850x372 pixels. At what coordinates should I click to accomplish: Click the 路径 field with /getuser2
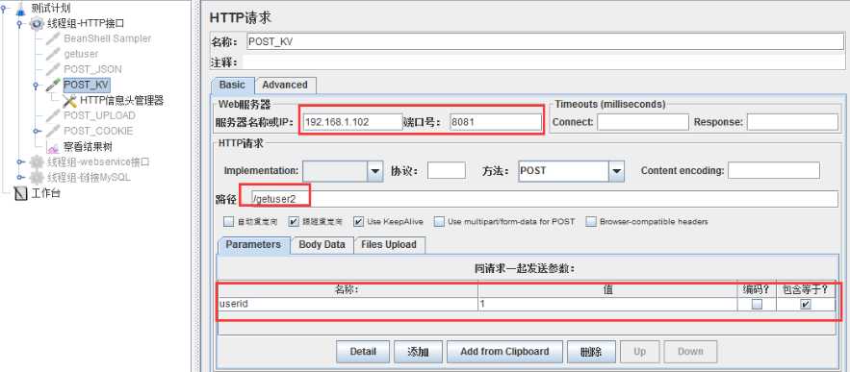pyautogui.click(x=544, y=199)
